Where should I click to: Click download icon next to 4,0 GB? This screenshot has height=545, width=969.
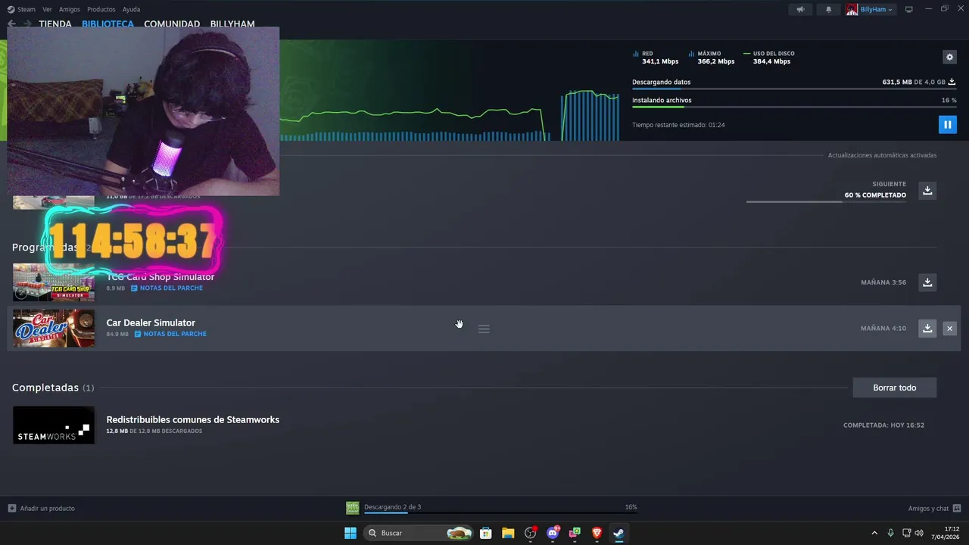pos(952,82)
